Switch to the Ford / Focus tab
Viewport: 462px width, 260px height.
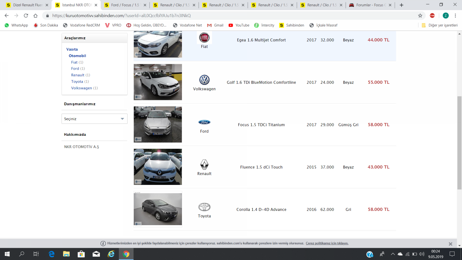coord(125,5)
